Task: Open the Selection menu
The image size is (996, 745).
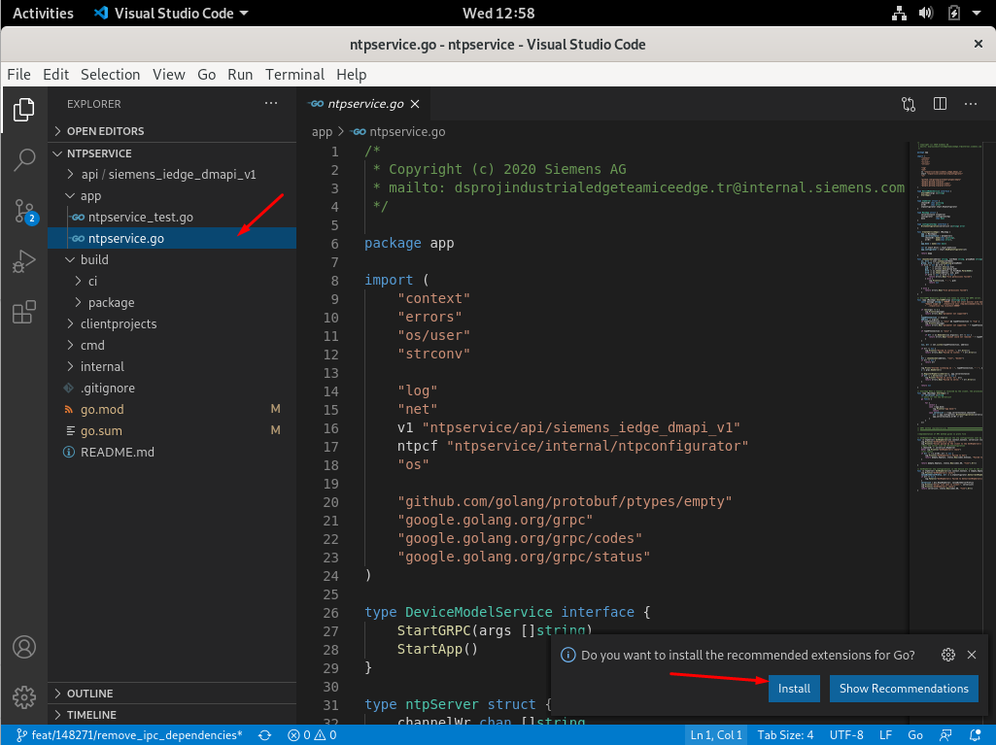Action: click(110, 75)
